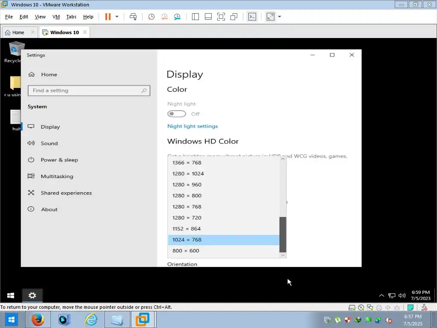Open the guest clock showing 6:59 PM
Viewport: 437px width, 328px height.
pyautogui.click(x=420, y=295)
